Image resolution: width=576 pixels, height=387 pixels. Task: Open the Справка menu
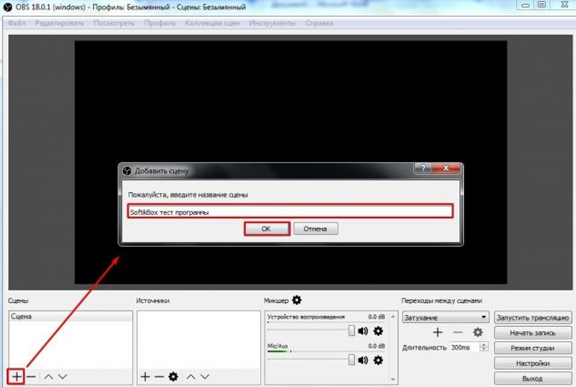[x=319, y=23]
